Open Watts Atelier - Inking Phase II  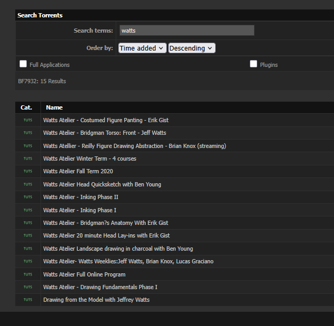pos(80,197)
